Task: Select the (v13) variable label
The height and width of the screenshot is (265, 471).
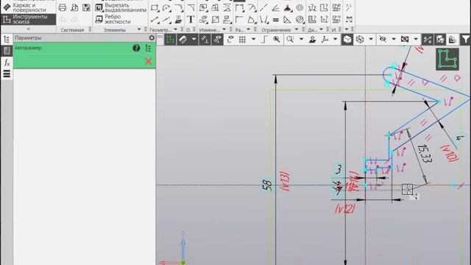Action: pos(285,181)
